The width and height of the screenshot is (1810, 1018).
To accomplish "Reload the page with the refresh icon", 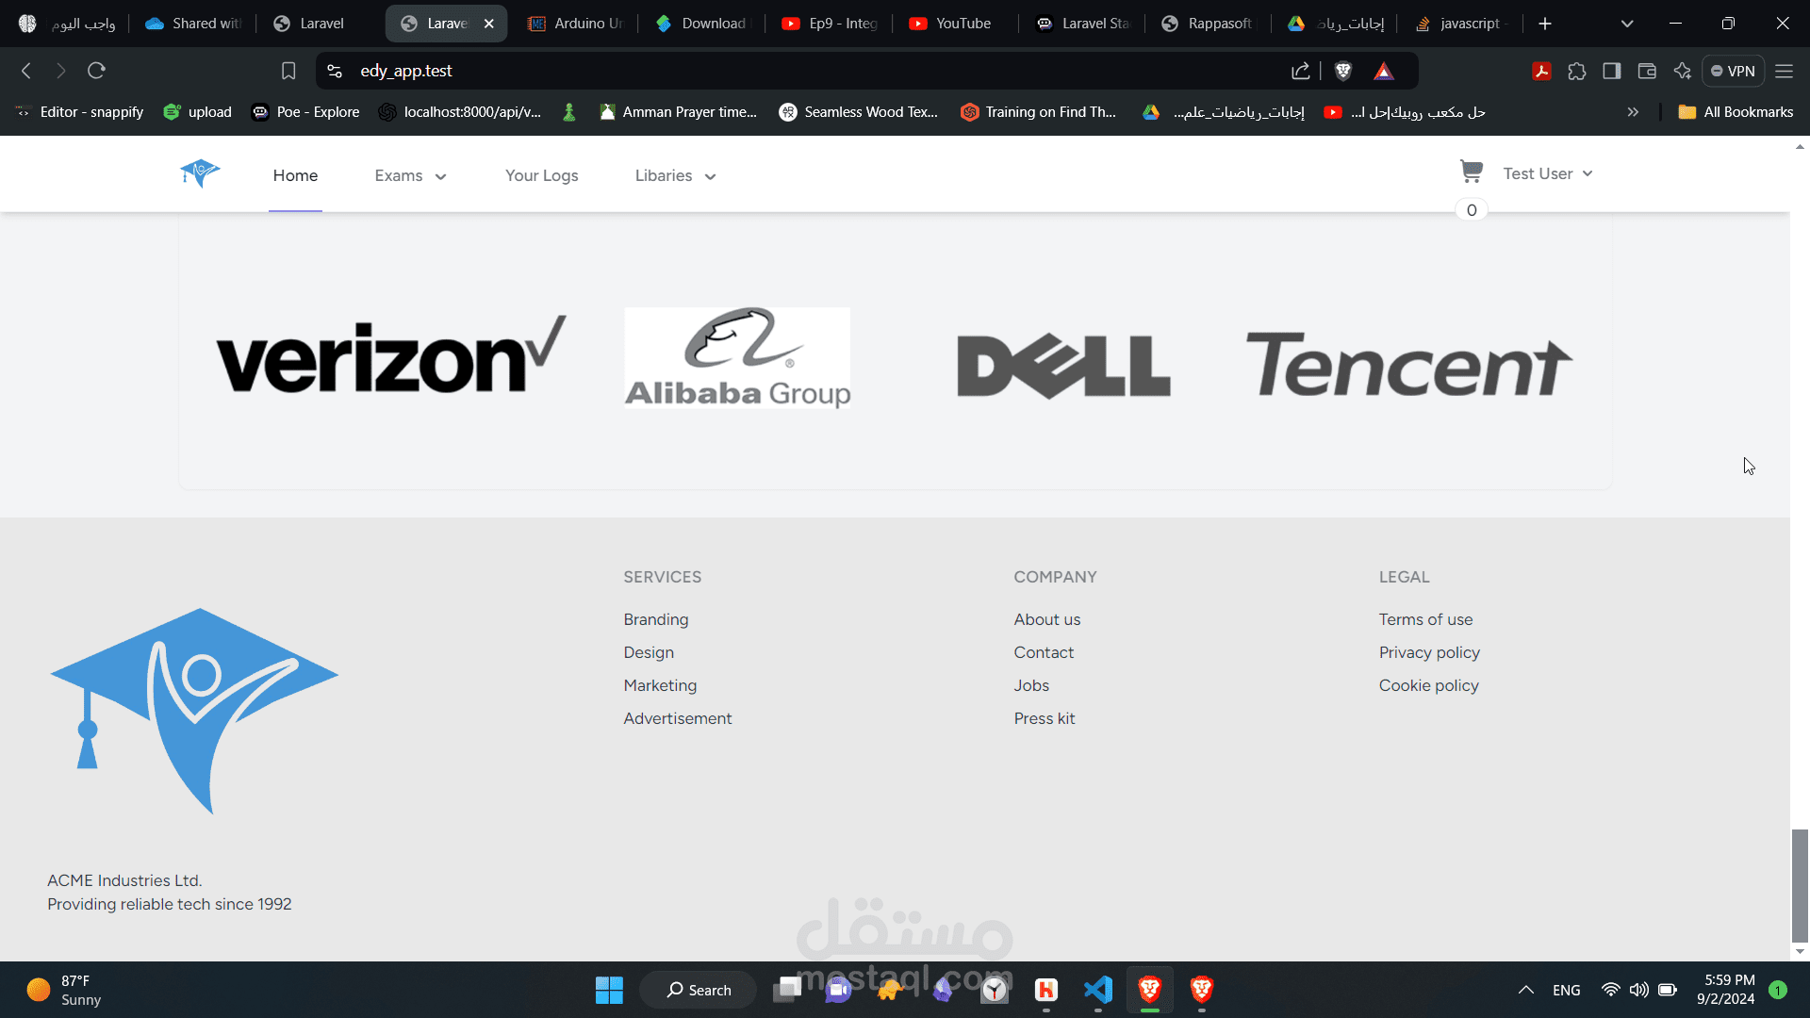I will [x=96, y=71].
